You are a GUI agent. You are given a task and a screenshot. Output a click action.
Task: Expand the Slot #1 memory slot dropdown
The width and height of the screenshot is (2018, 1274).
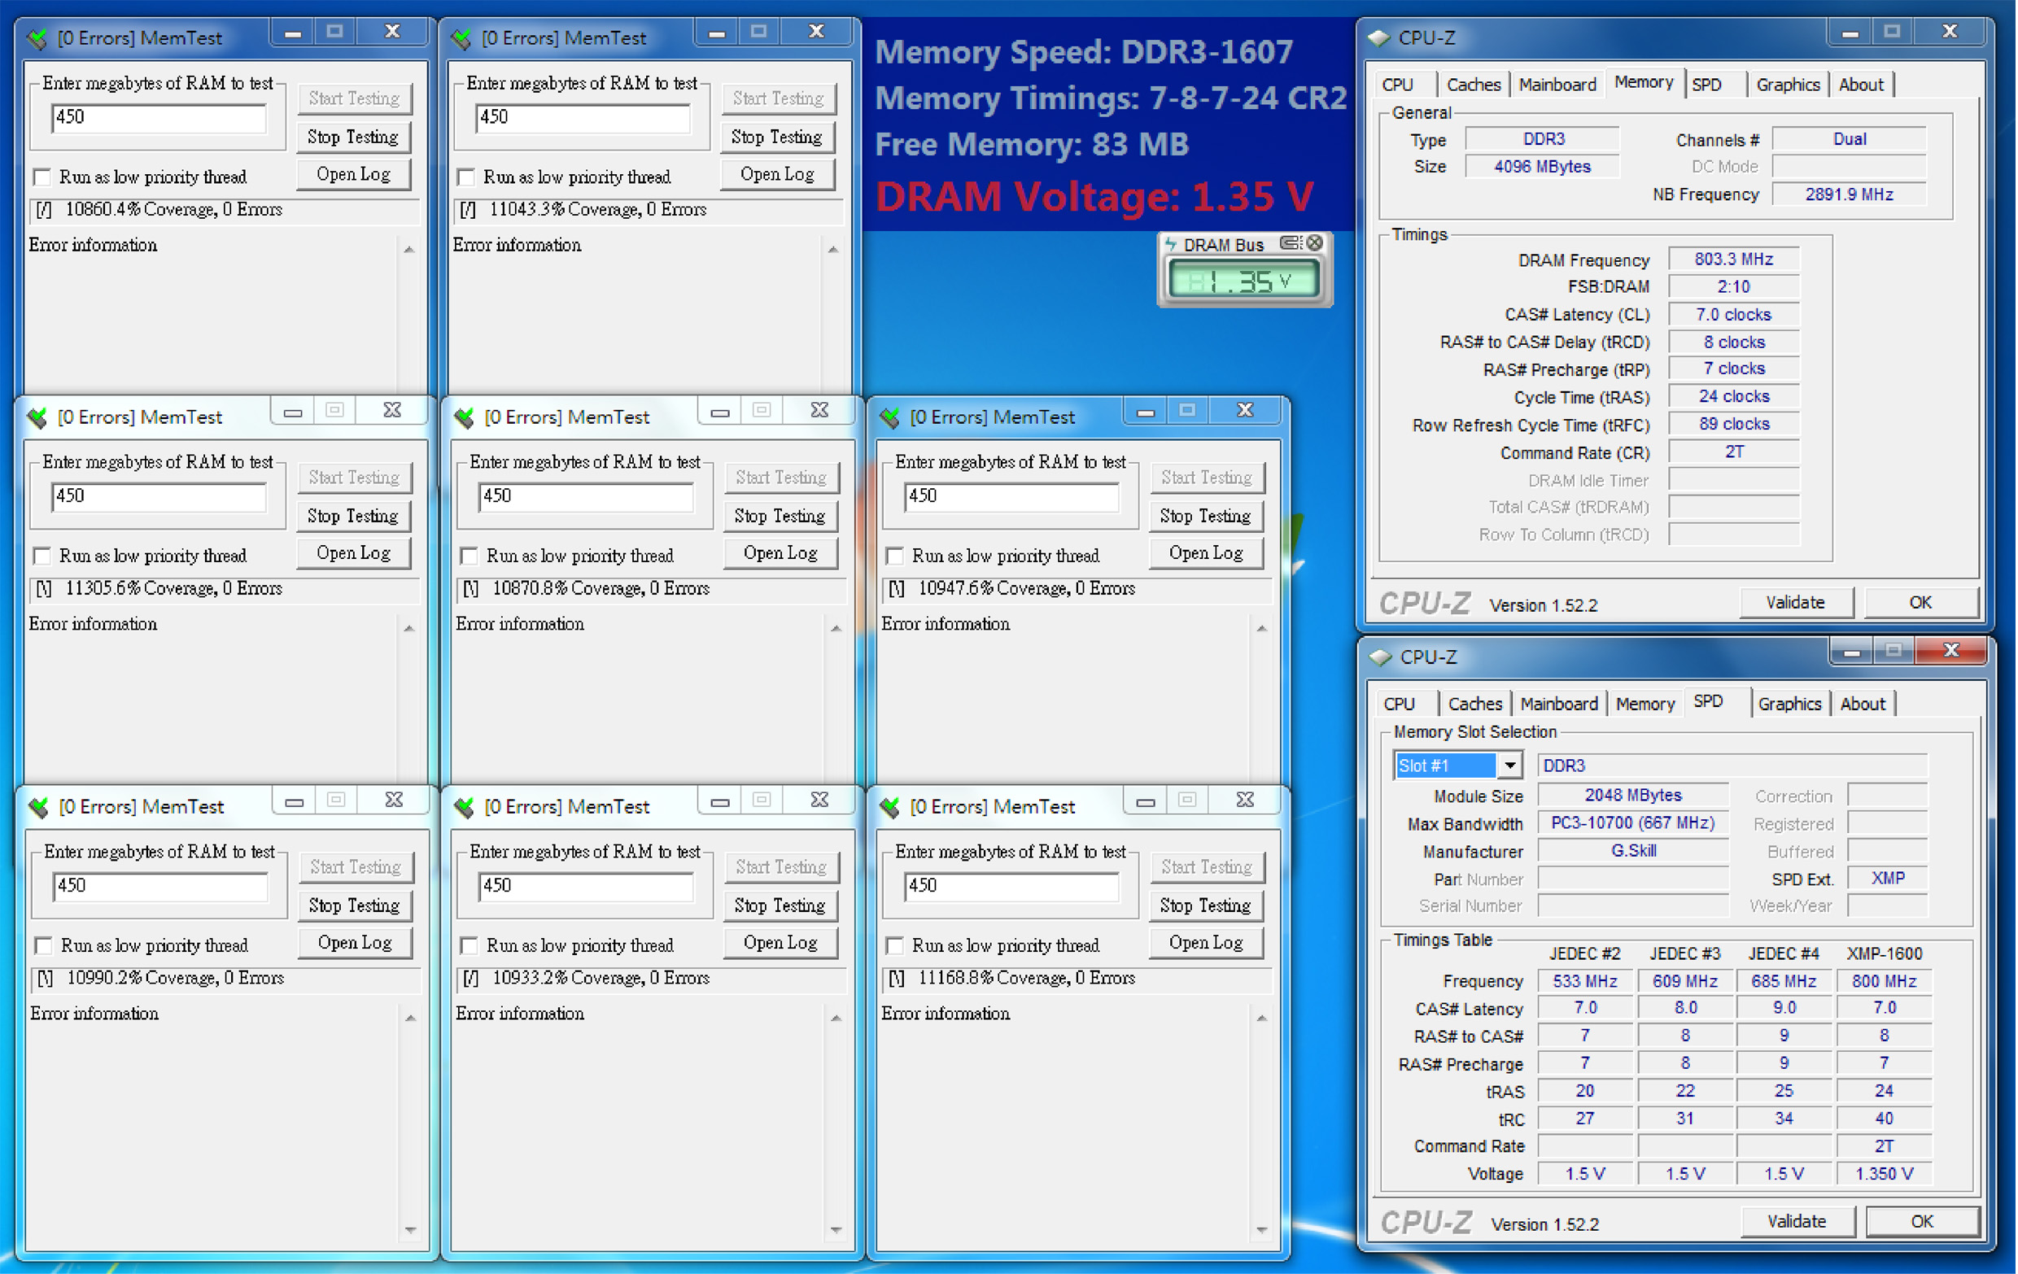pyautogui.click(x=1509, y=766)
